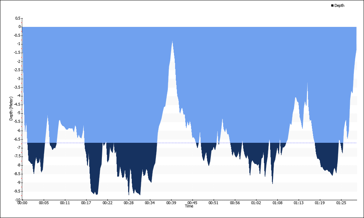Click the 00:00 time axis label
Screen dimensions: 364x218
click(23, 203)
